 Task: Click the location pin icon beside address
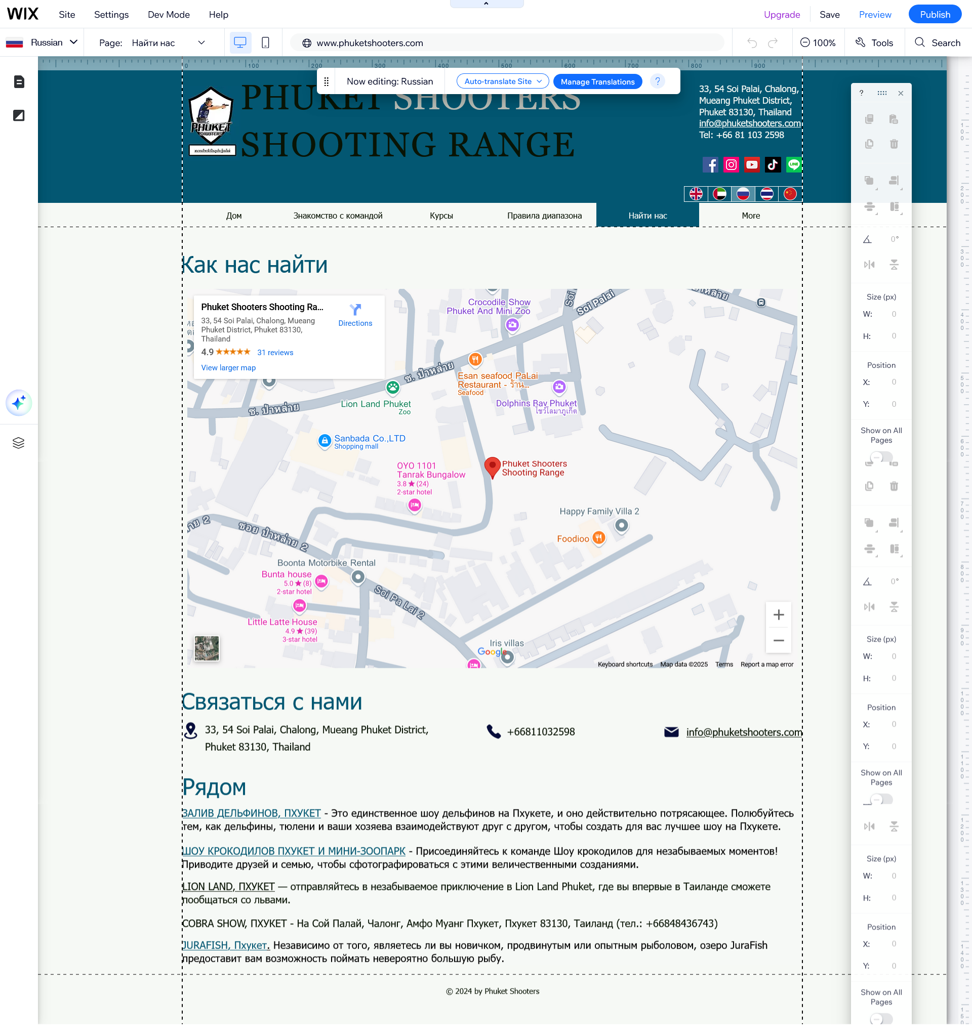[x=191, y=731]
